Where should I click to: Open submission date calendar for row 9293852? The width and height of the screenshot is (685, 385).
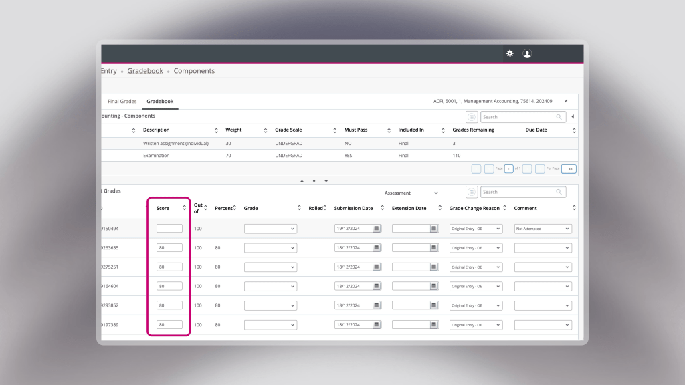click(x=377, y=305)
